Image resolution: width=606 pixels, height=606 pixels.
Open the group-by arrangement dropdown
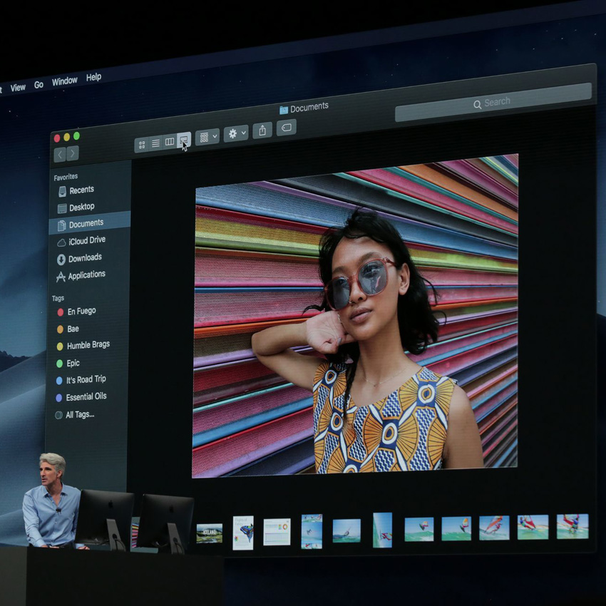coord(207,137)
